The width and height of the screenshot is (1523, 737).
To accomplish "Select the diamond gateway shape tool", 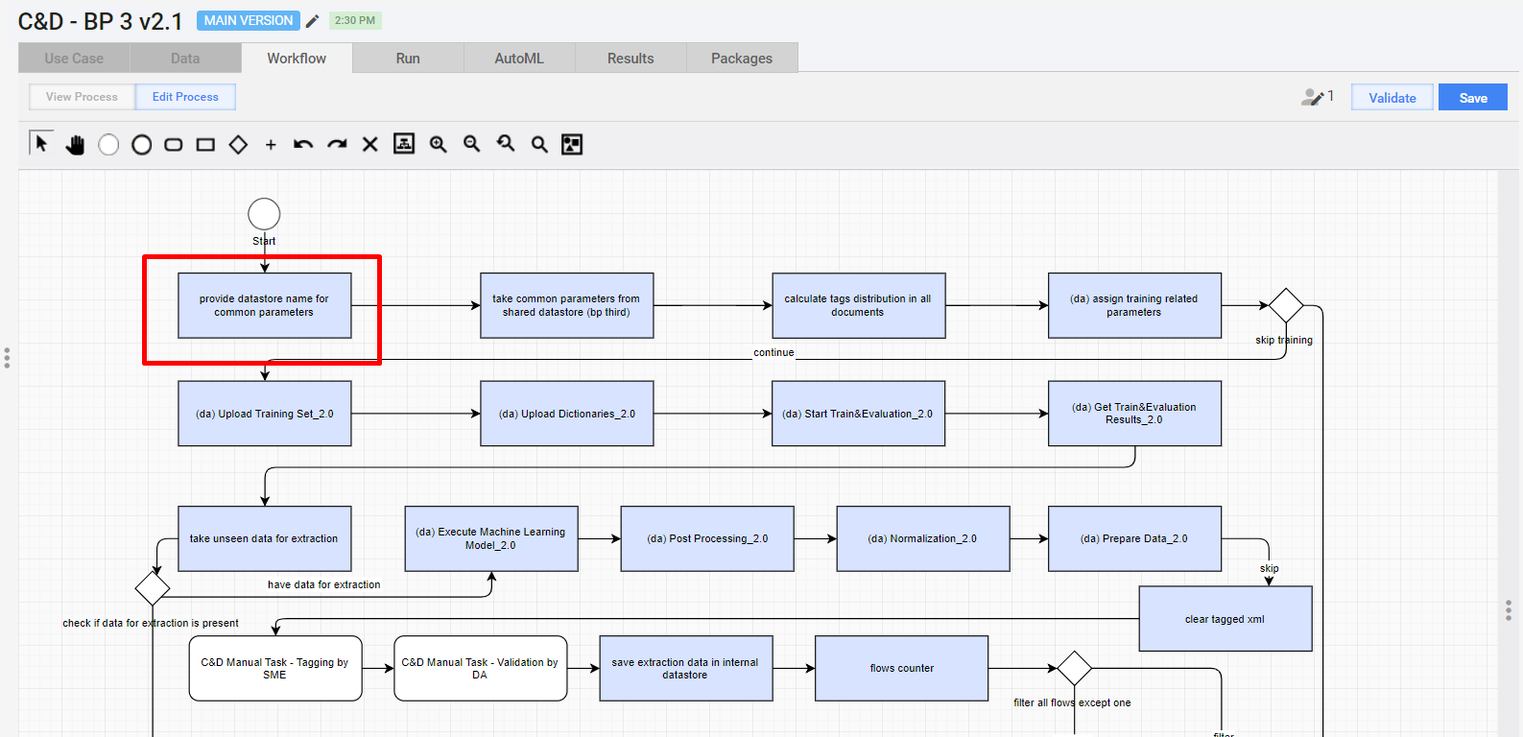I will click(x=238, y=145).
